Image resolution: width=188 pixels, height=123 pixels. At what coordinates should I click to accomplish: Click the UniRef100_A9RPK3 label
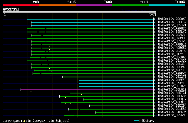click(x=172, y=74)
